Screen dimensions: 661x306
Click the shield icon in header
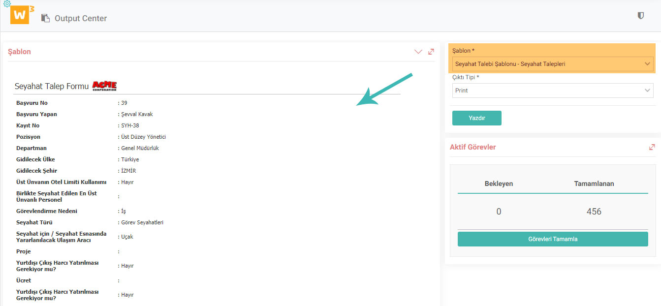640,16
